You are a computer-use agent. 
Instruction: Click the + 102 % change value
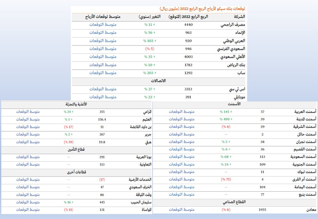(150, 41)
